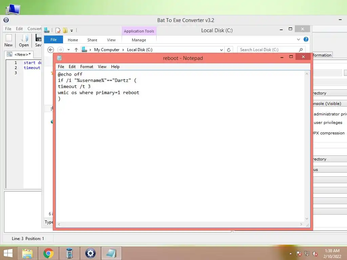This screenshot has height=260, width=347.
Task: Open the File menu in Notepad
Action: (61, 67)
